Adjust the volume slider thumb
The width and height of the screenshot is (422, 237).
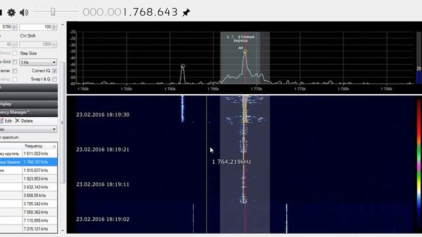[53, 12]
